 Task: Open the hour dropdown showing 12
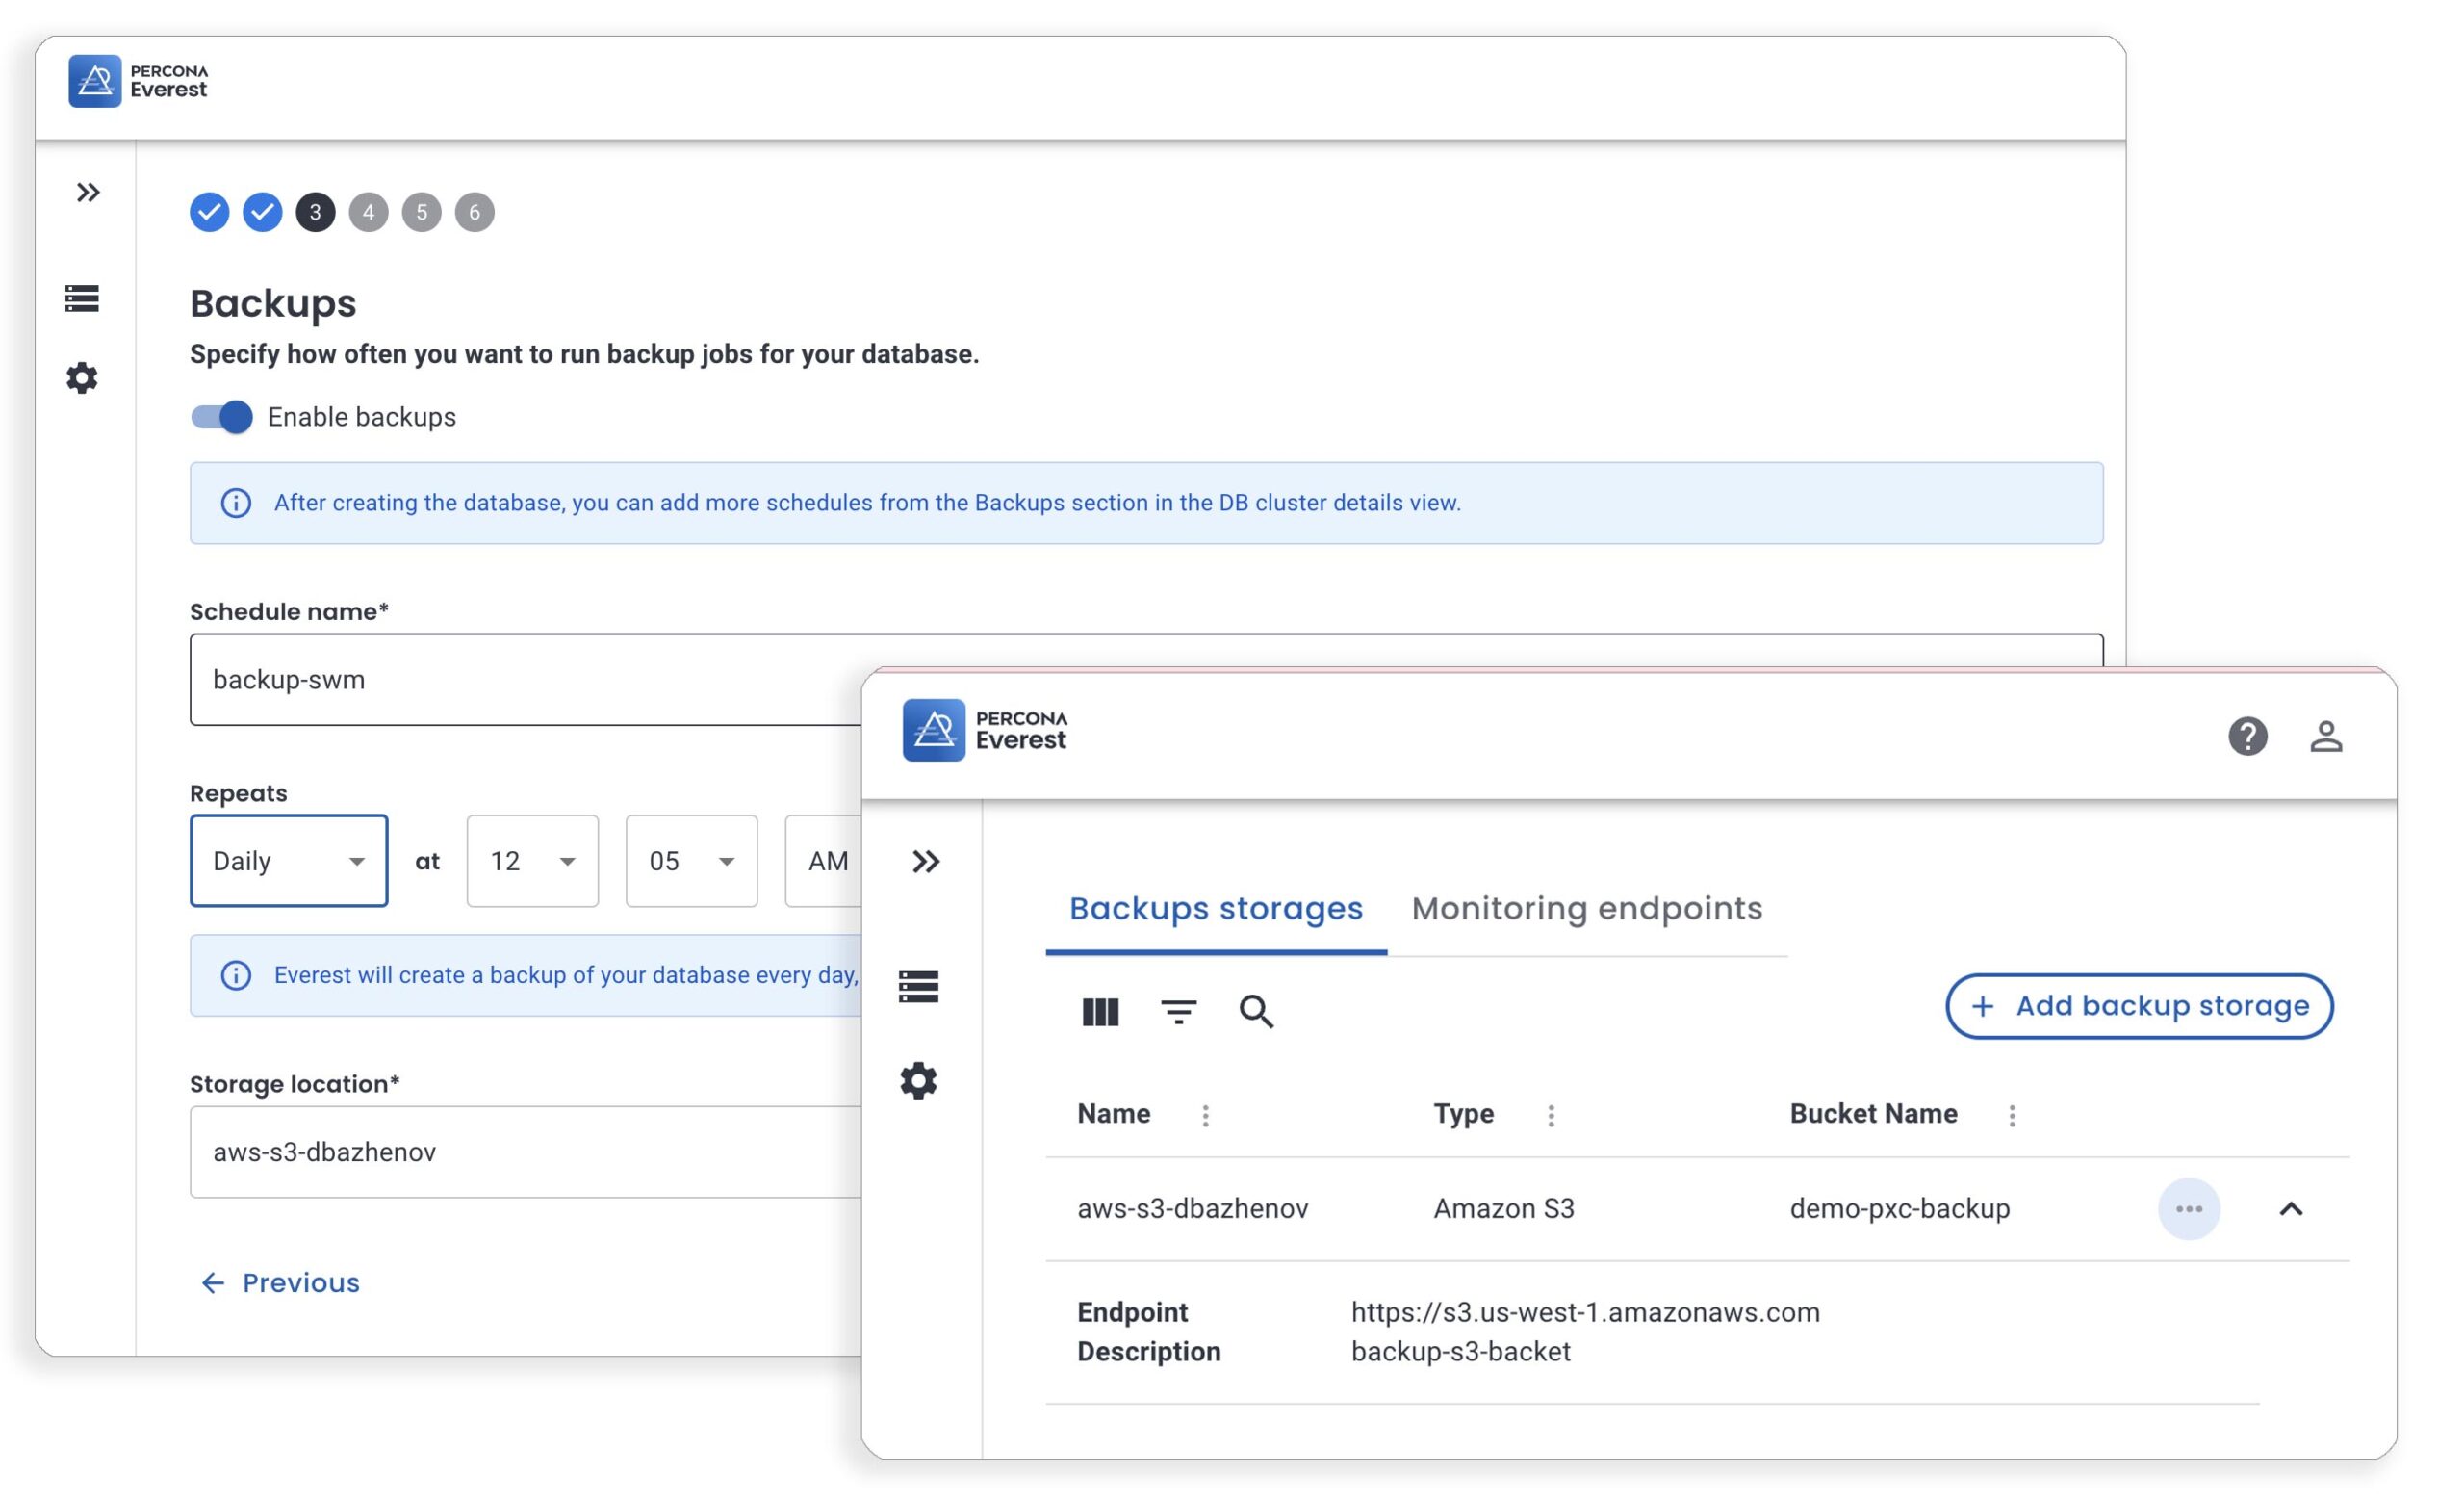point(532,861)
